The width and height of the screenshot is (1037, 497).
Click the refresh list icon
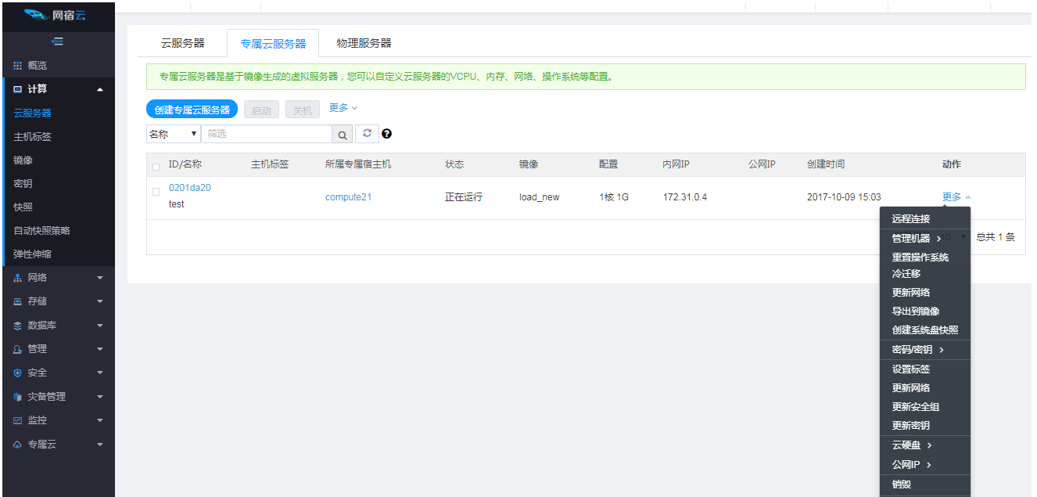367,133
